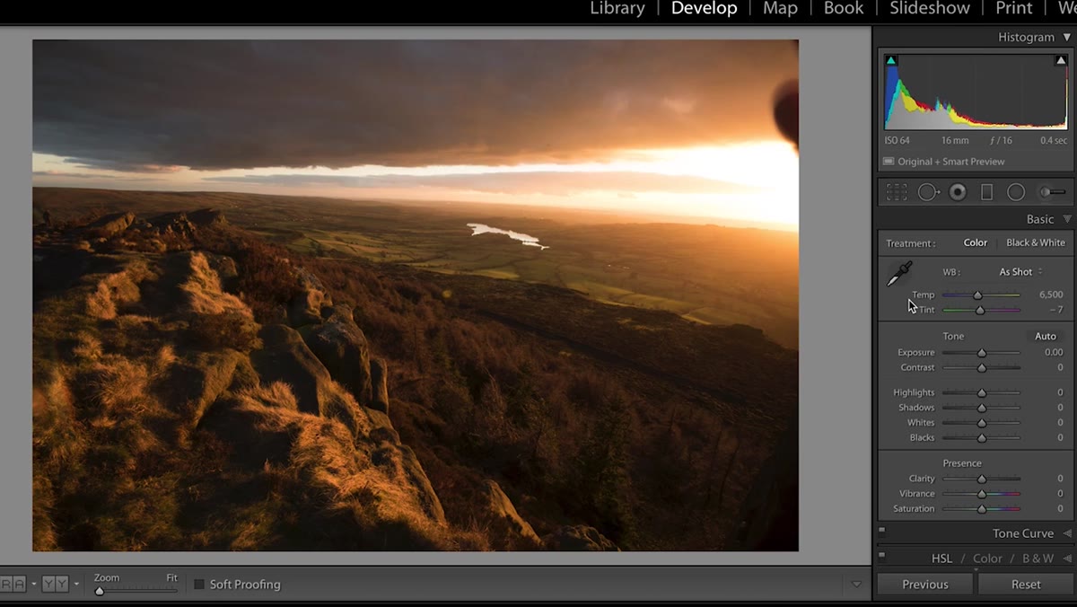Select the Crop Overlay tool
This screenshot has height=607, width=1077.
[897, 192]
